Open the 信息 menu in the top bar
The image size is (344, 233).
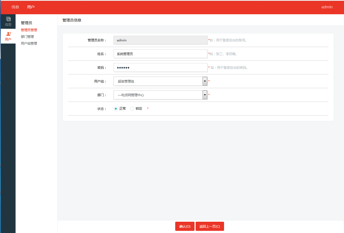tap(15, 7)
